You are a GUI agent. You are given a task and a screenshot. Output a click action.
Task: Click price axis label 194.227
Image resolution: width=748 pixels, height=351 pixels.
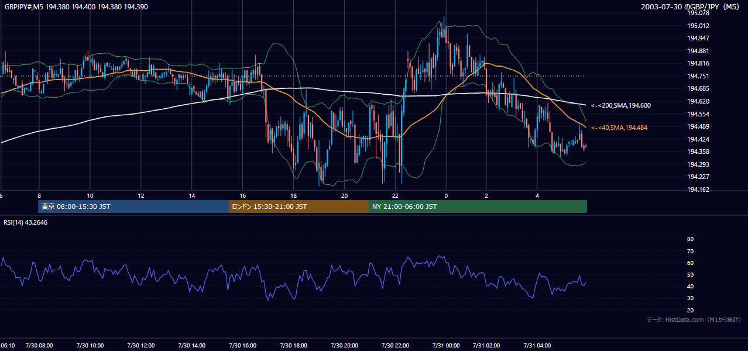coord(698,177)
